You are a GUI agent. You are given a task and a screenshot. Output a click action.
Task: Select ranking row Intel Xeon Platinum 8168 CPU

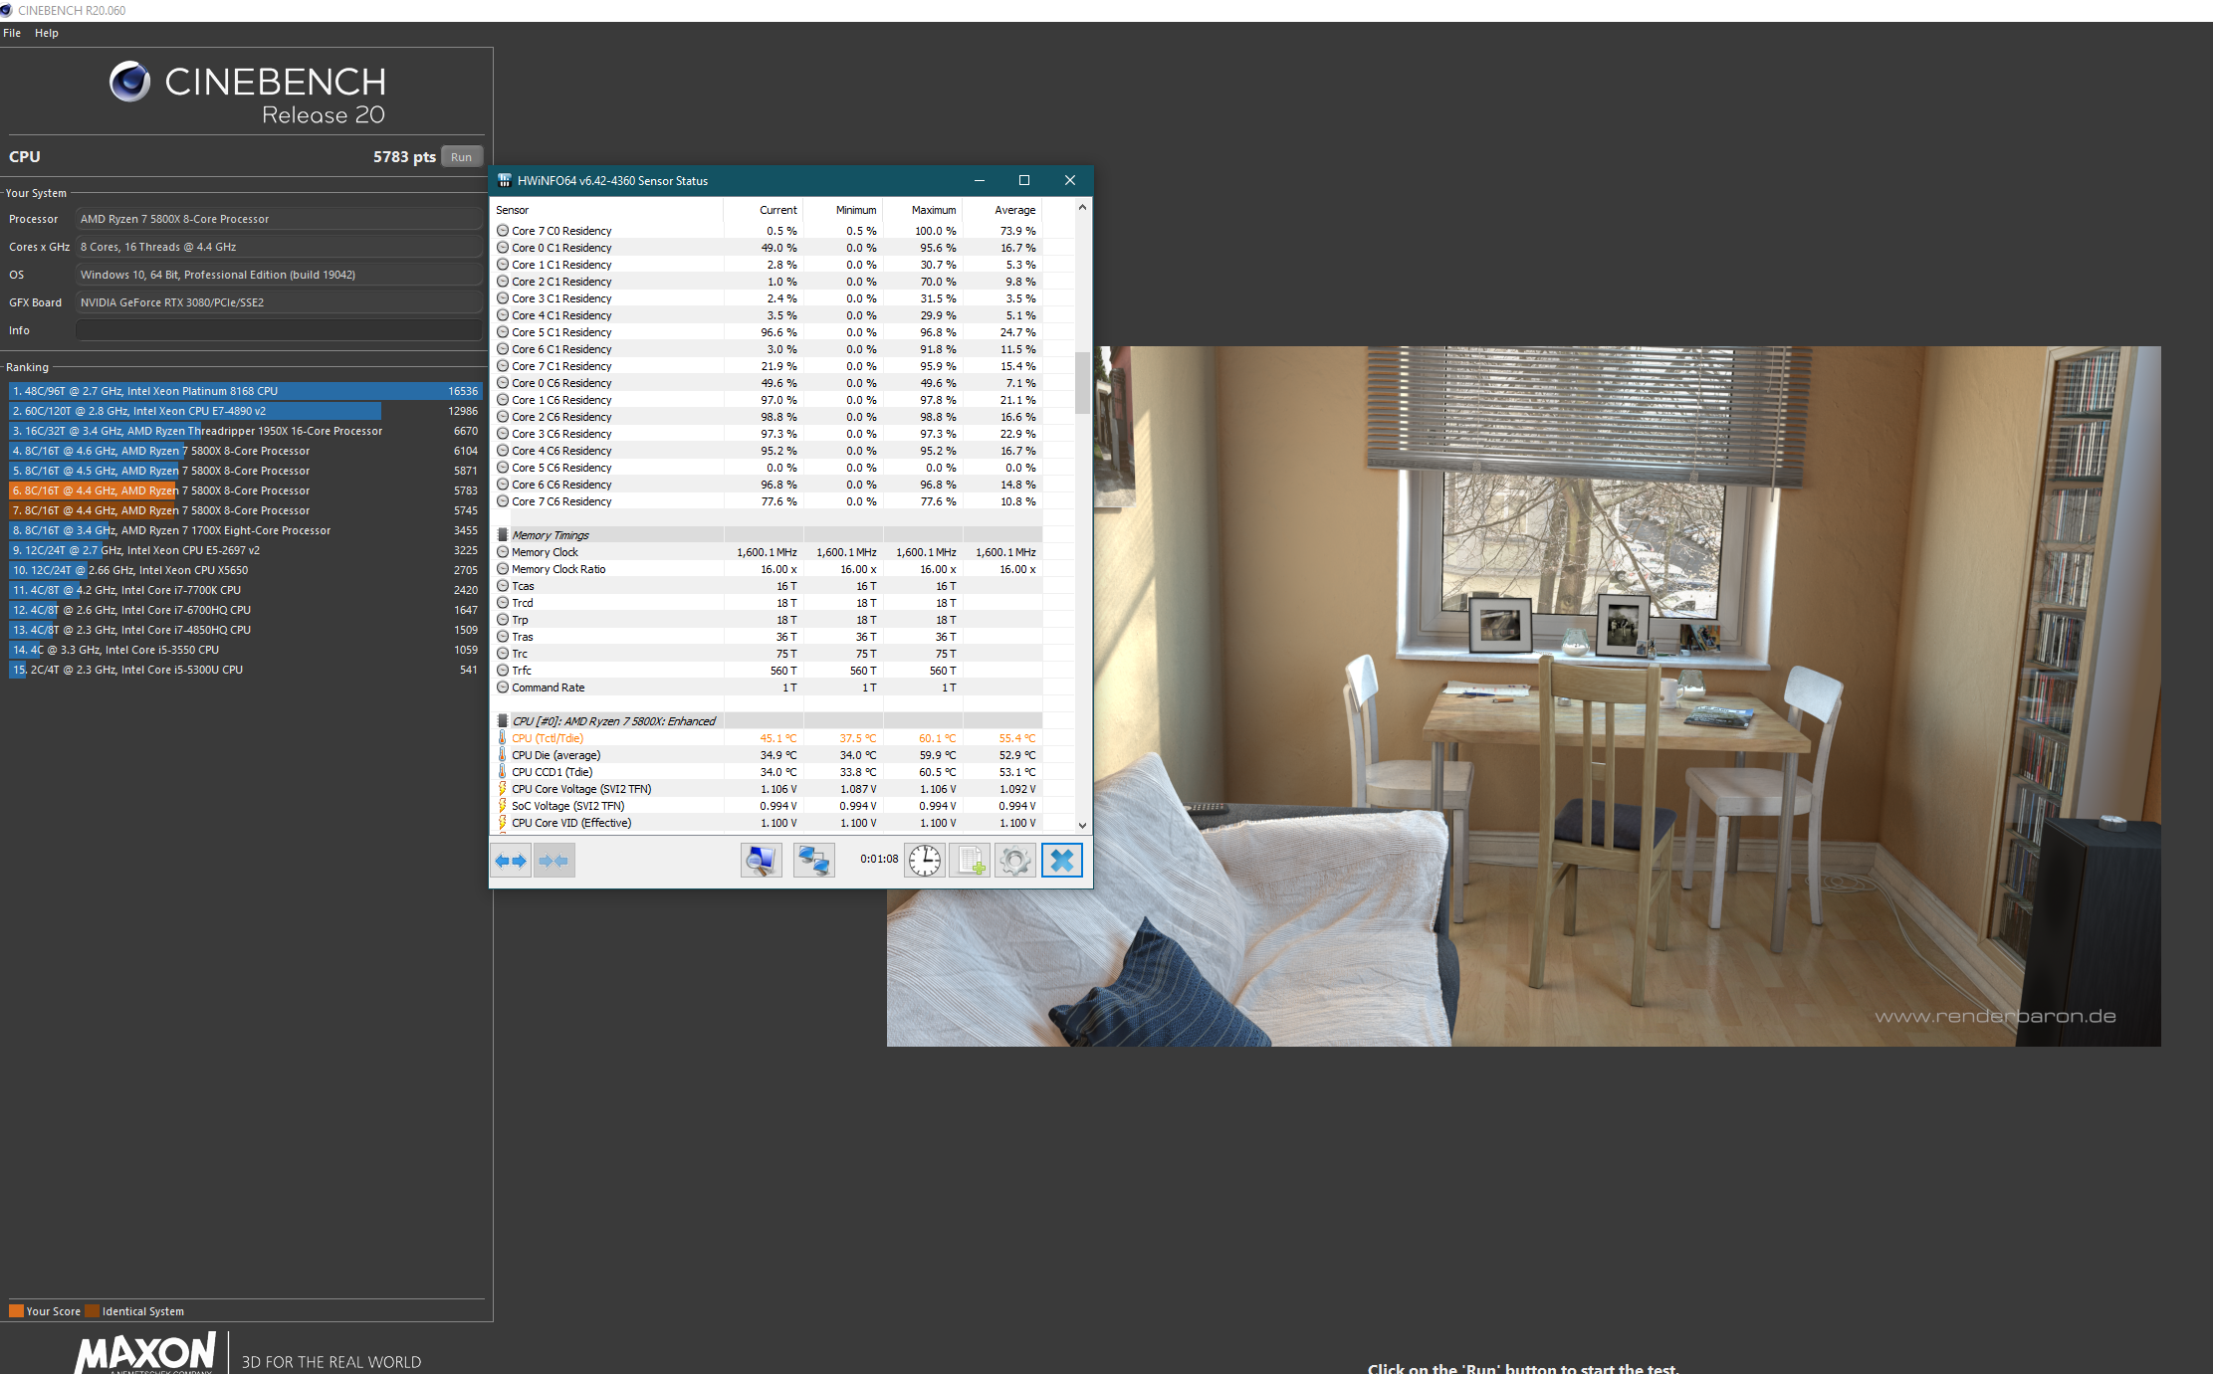(x=245, y=391)
